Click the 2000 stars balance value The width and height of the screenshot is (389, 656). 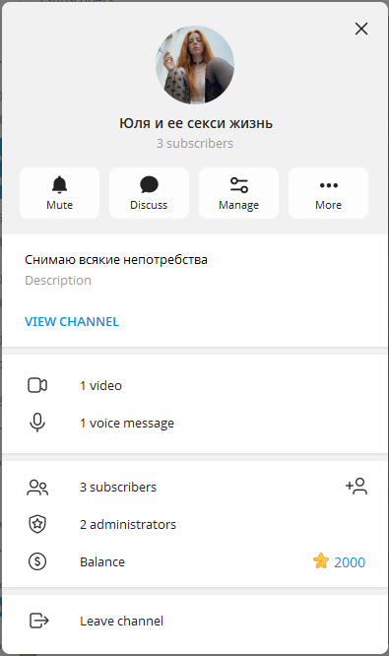(x=350, y=561)
